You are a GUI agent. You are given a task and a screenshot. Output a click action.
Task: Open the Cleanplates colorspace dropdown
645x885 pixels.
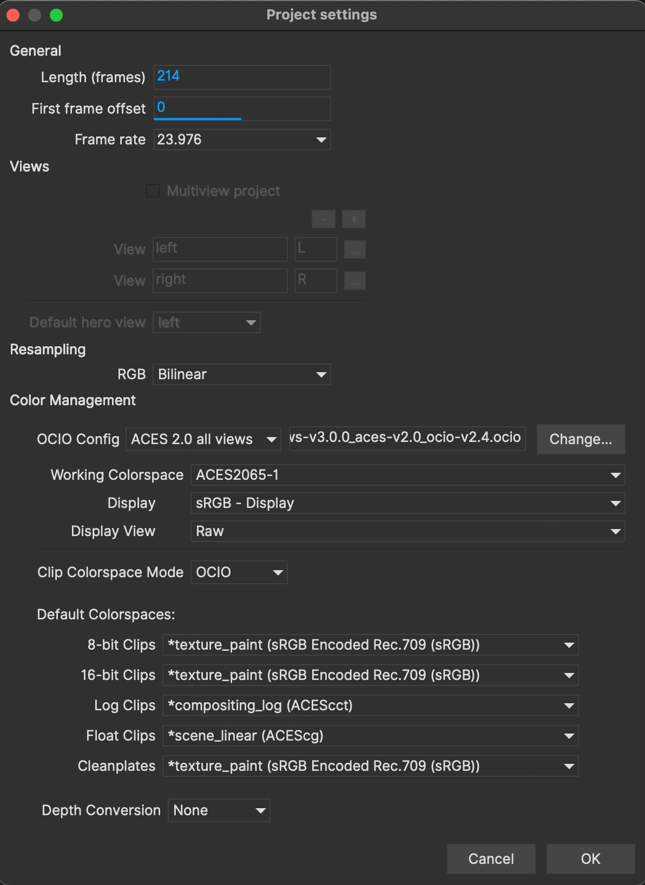coord(371,766)
